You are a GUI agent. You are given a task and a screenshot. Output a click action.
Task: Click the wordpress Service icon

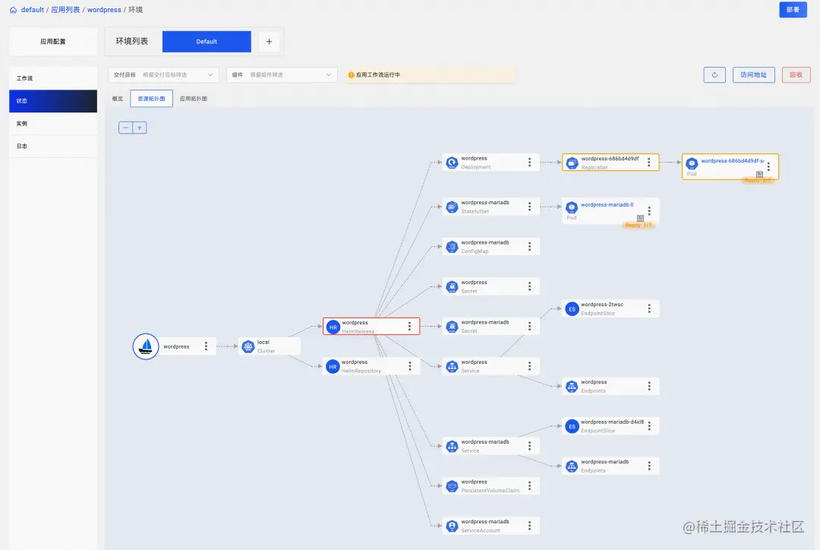coord(452,367)
